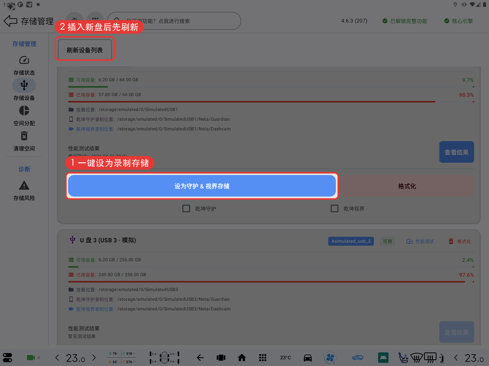Tap the home icon in the bottom bar

[242, 358]
